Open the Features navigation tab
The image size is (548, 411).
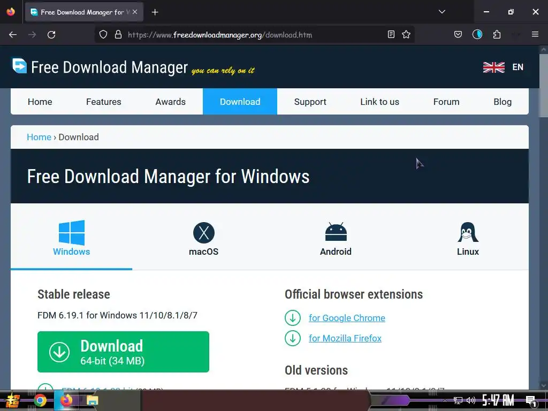click(103, 102)
